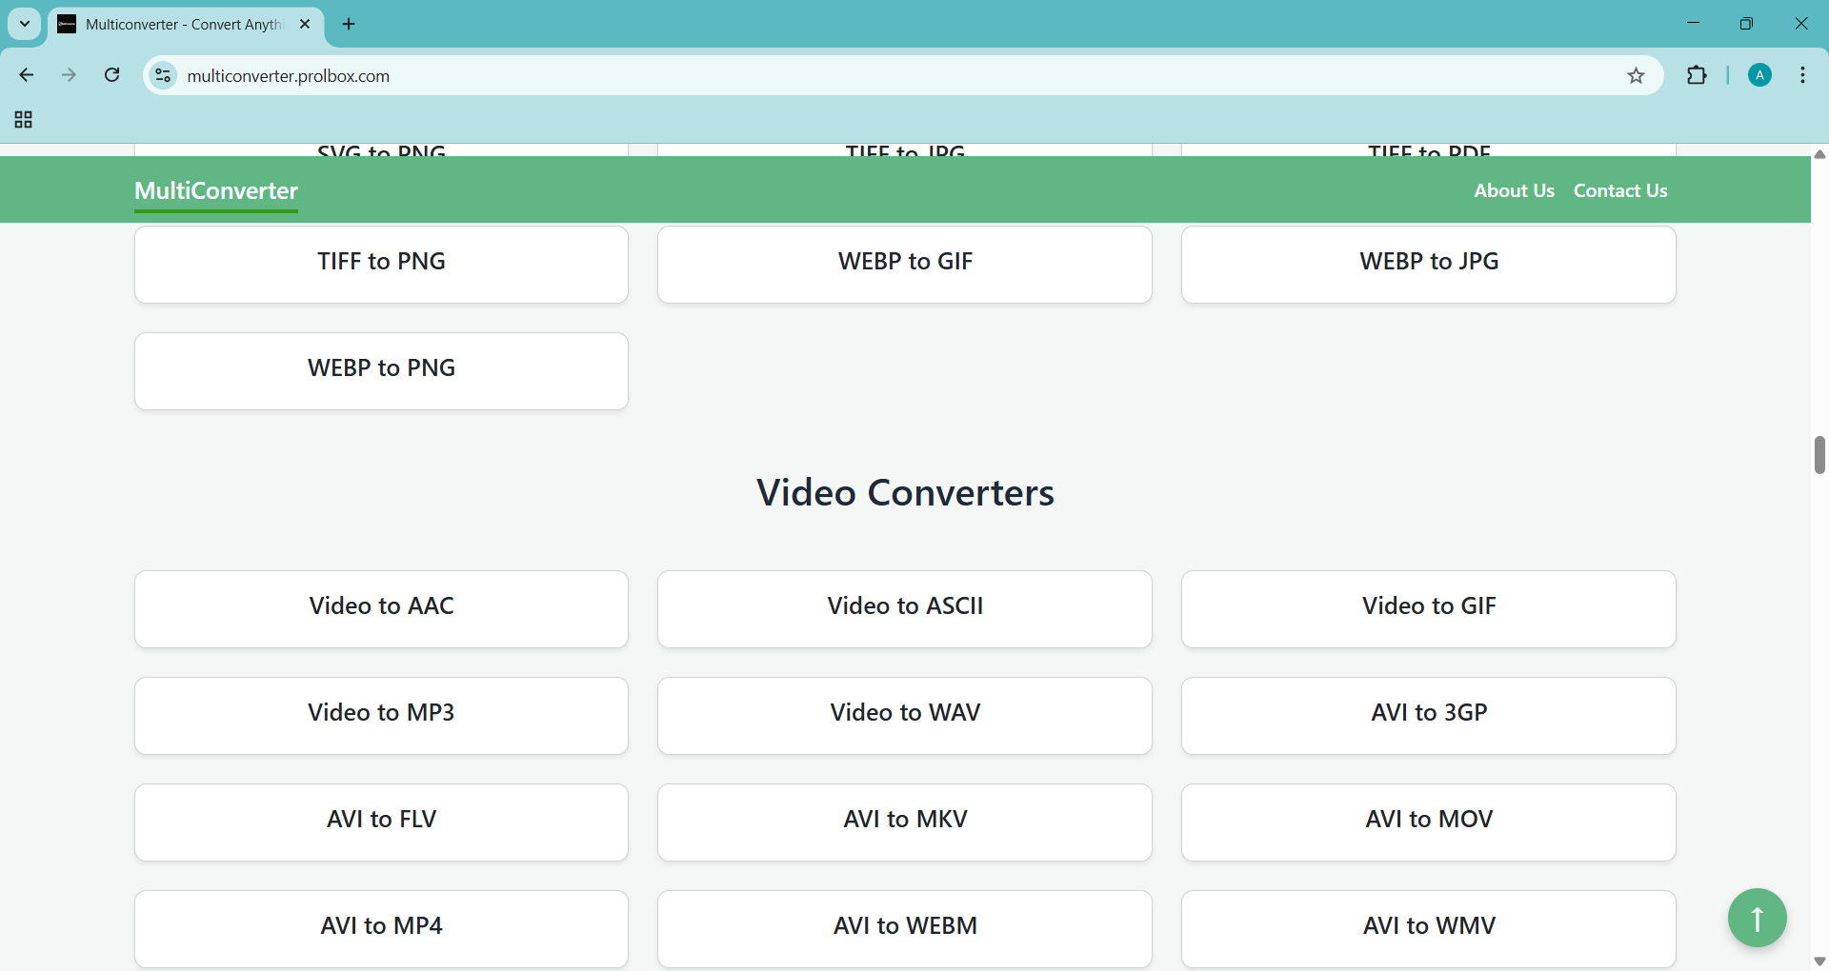This screenshot has height=971, width=1829.
Task: Go back using the back arrow
Action: 27,75
